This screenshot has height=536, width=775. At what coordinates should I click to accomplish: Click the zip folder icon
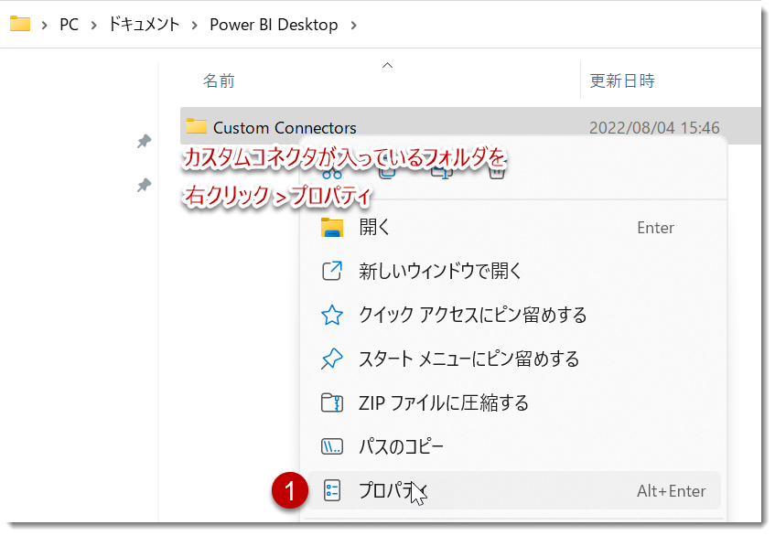click(331, 403)
